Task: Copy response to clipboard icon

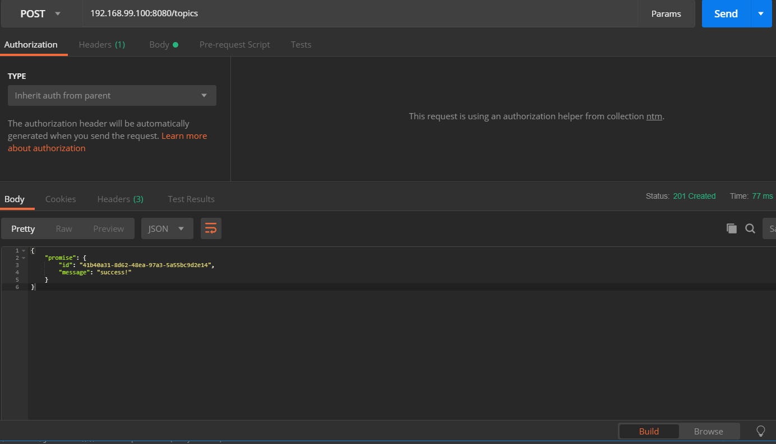Action: 732,228
